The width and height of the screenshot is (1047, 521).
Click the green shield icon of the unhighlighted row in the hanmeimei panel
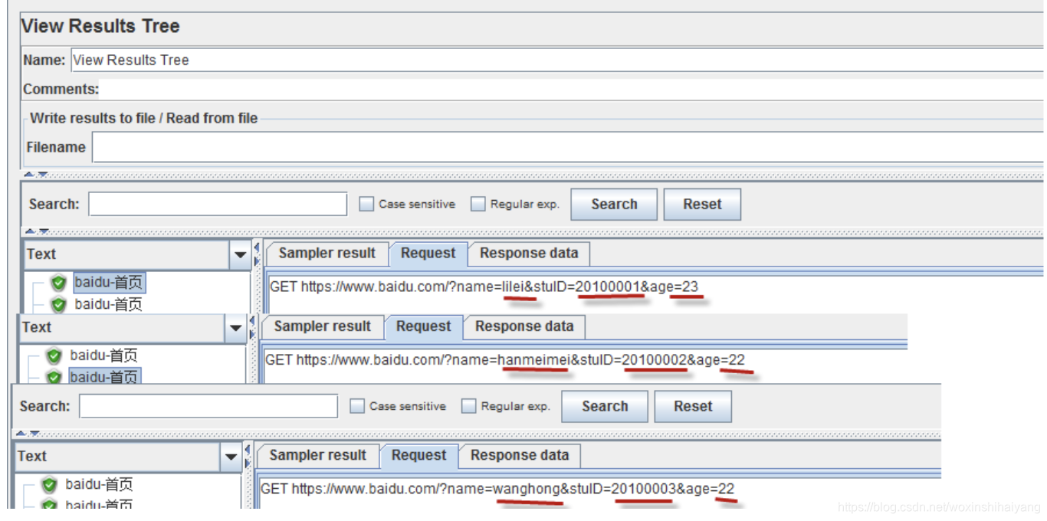click(x=54, y=356)
